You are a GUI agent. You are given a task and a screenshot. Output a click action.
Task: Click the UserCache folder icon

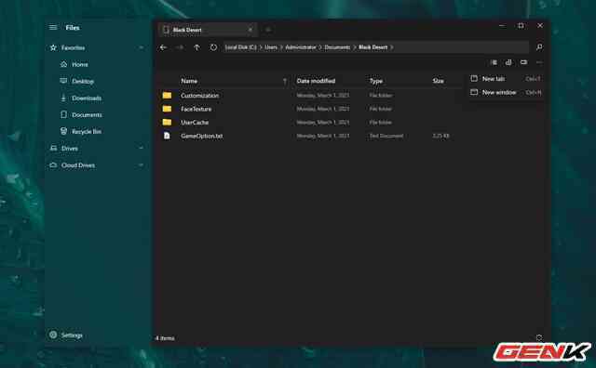[167, 122]
